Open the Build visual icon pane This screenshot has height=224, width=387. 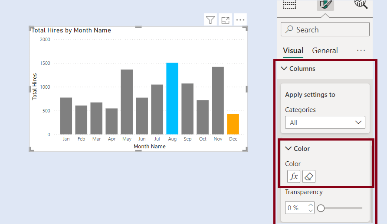[x=289, y=4]
